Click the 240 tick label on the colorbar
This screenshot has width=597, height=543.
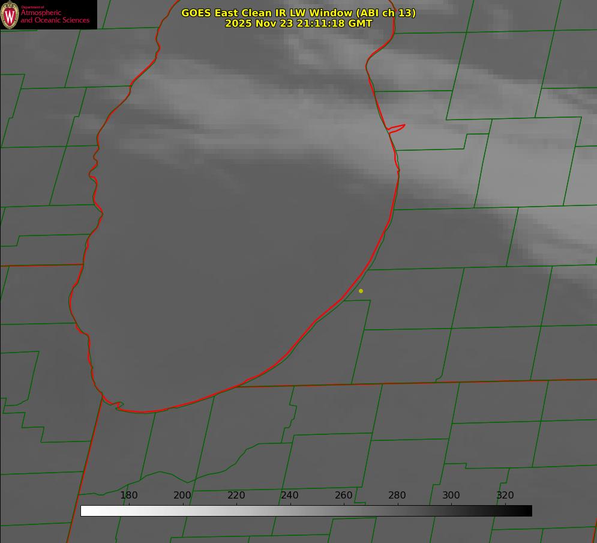tap(290, 496)
